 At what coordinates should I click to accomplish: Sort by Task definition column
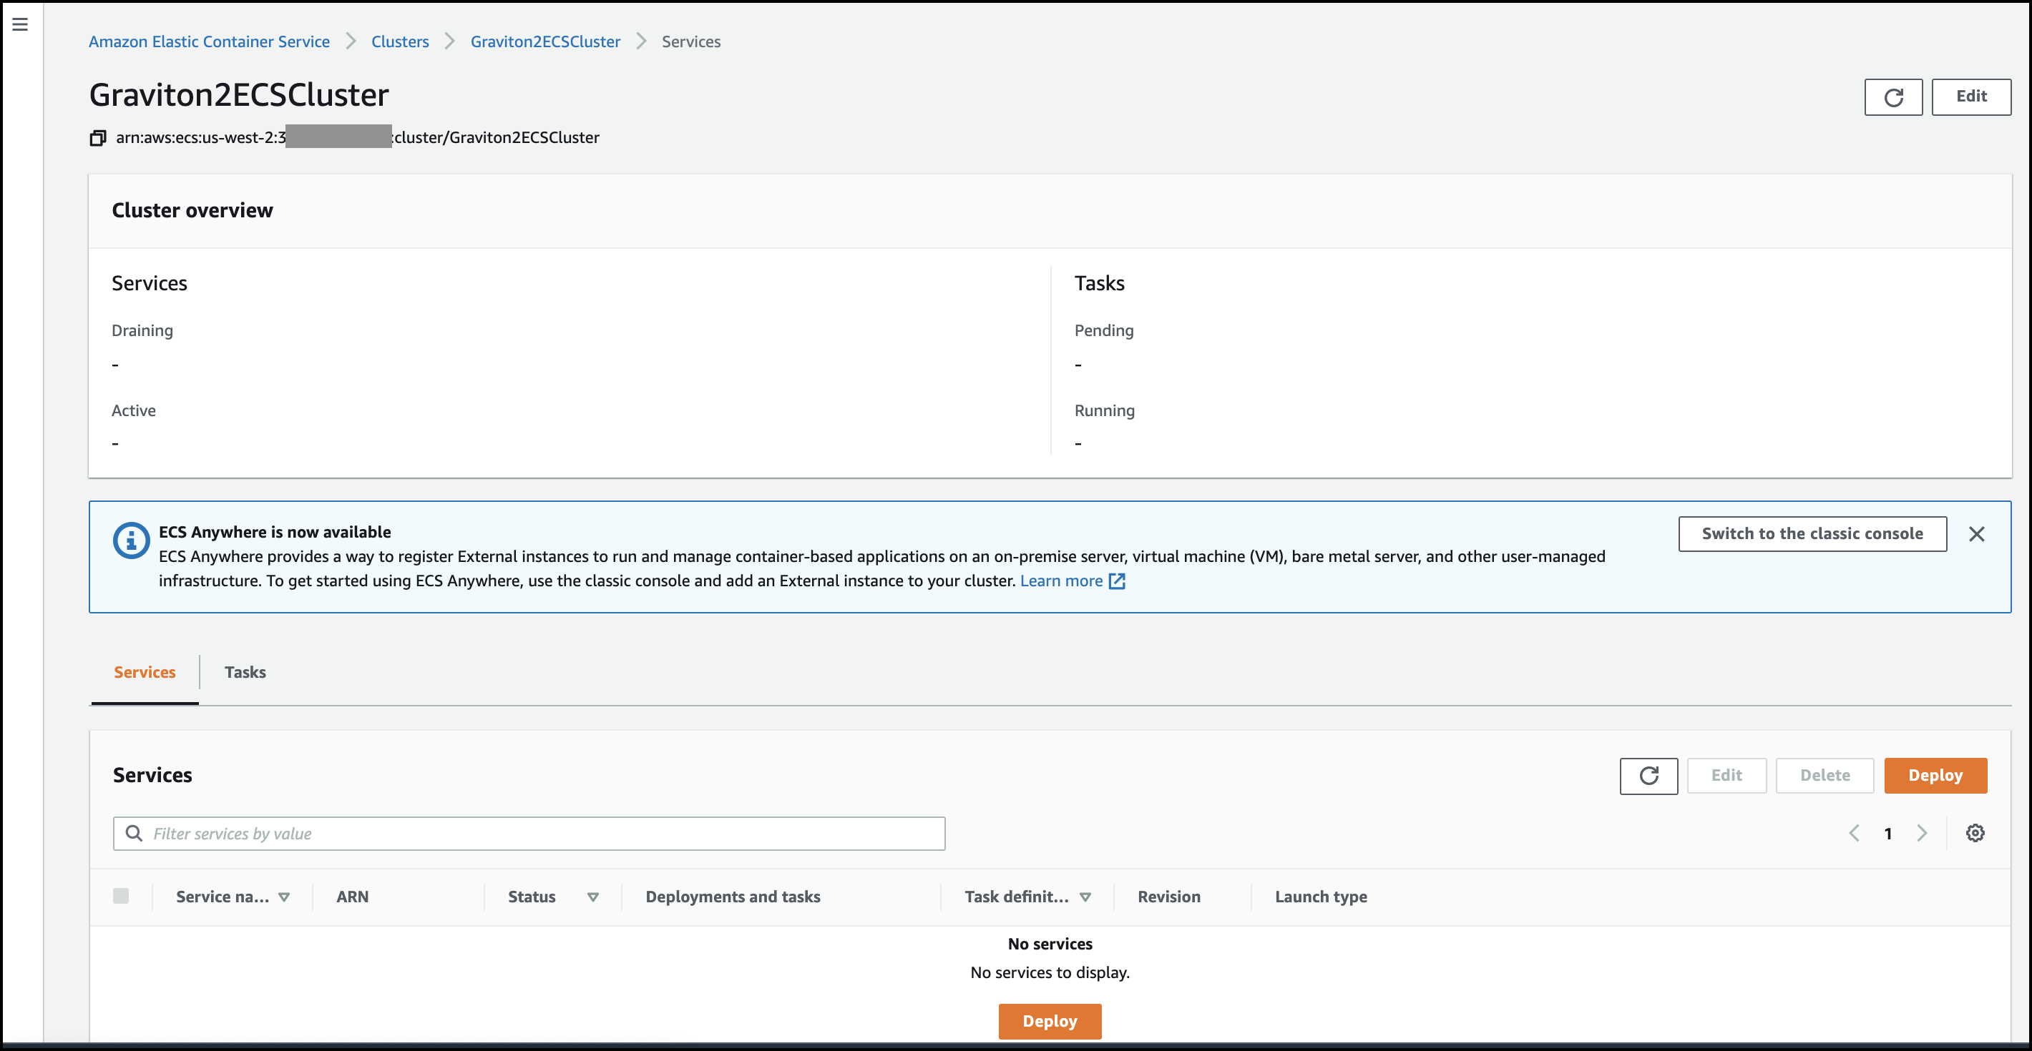point(1028,897)
